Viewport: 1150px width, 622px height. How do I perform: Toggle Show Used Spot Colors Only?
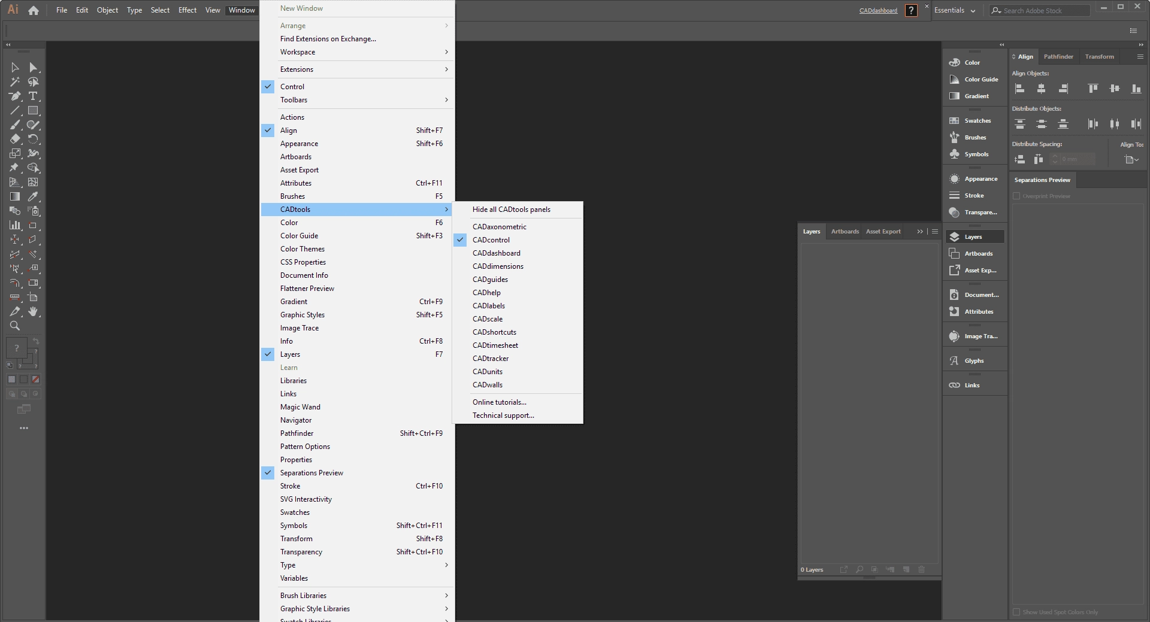coord(1016,612)
